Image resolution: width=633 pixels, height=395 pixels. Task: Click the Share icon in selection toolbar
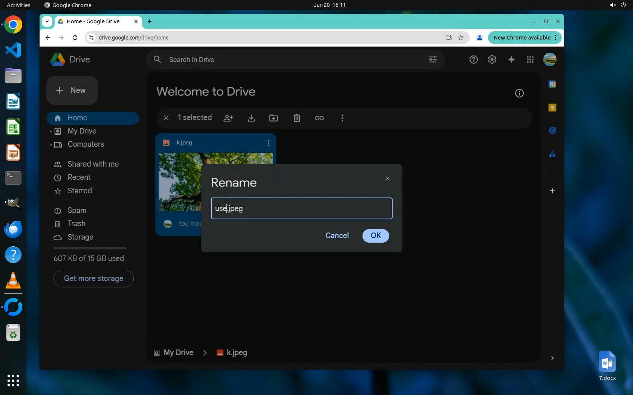click(x=228, y=118)
